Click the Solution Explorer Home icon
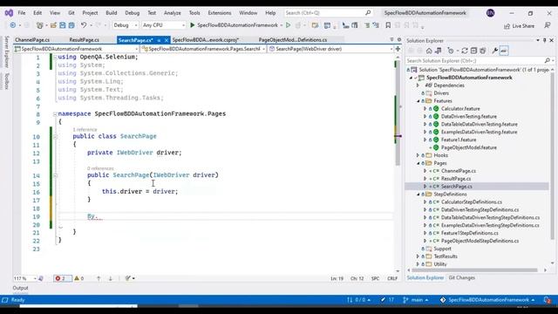Viewport: 558px width, 314px height. 429,51
